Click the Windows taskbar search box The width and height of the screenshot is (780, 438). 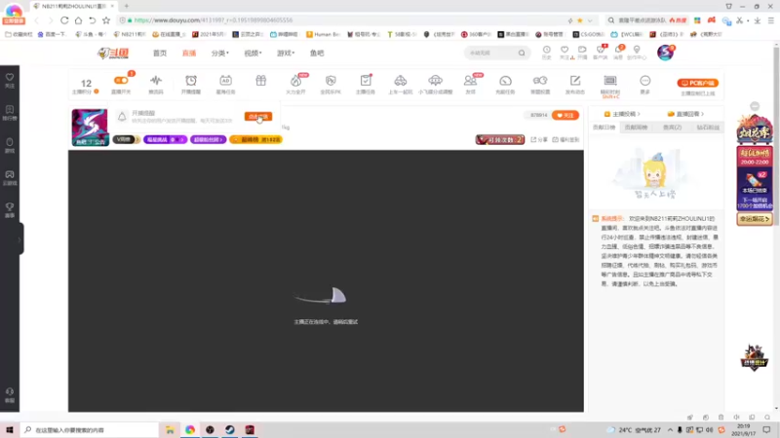pyautogui.click(x=90, y=430)
